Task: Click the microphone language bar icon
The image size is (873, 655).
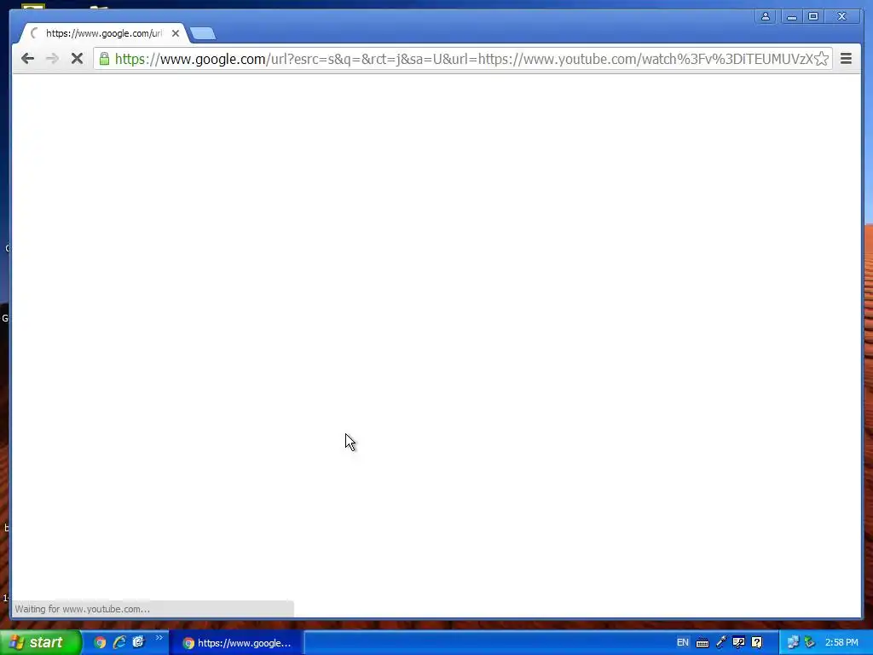Action: click(x=721, y=643)
